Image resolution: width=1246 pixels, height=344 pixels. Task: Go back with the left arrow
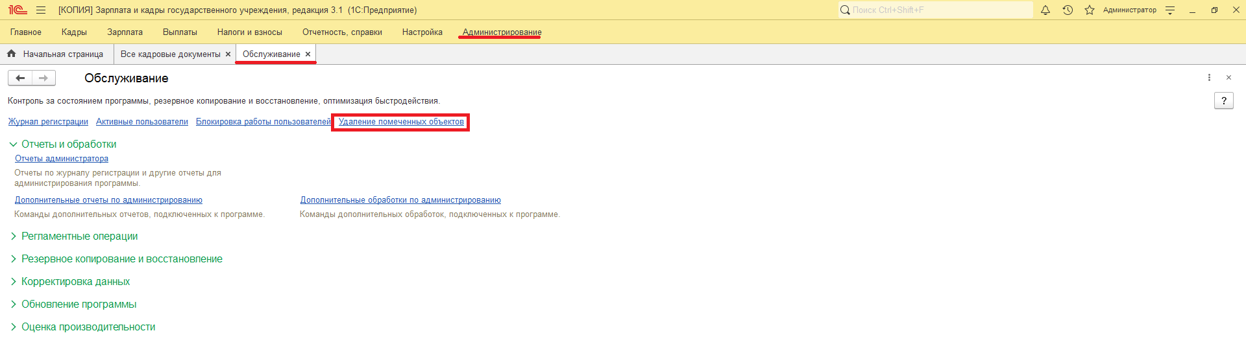[20, 78]
